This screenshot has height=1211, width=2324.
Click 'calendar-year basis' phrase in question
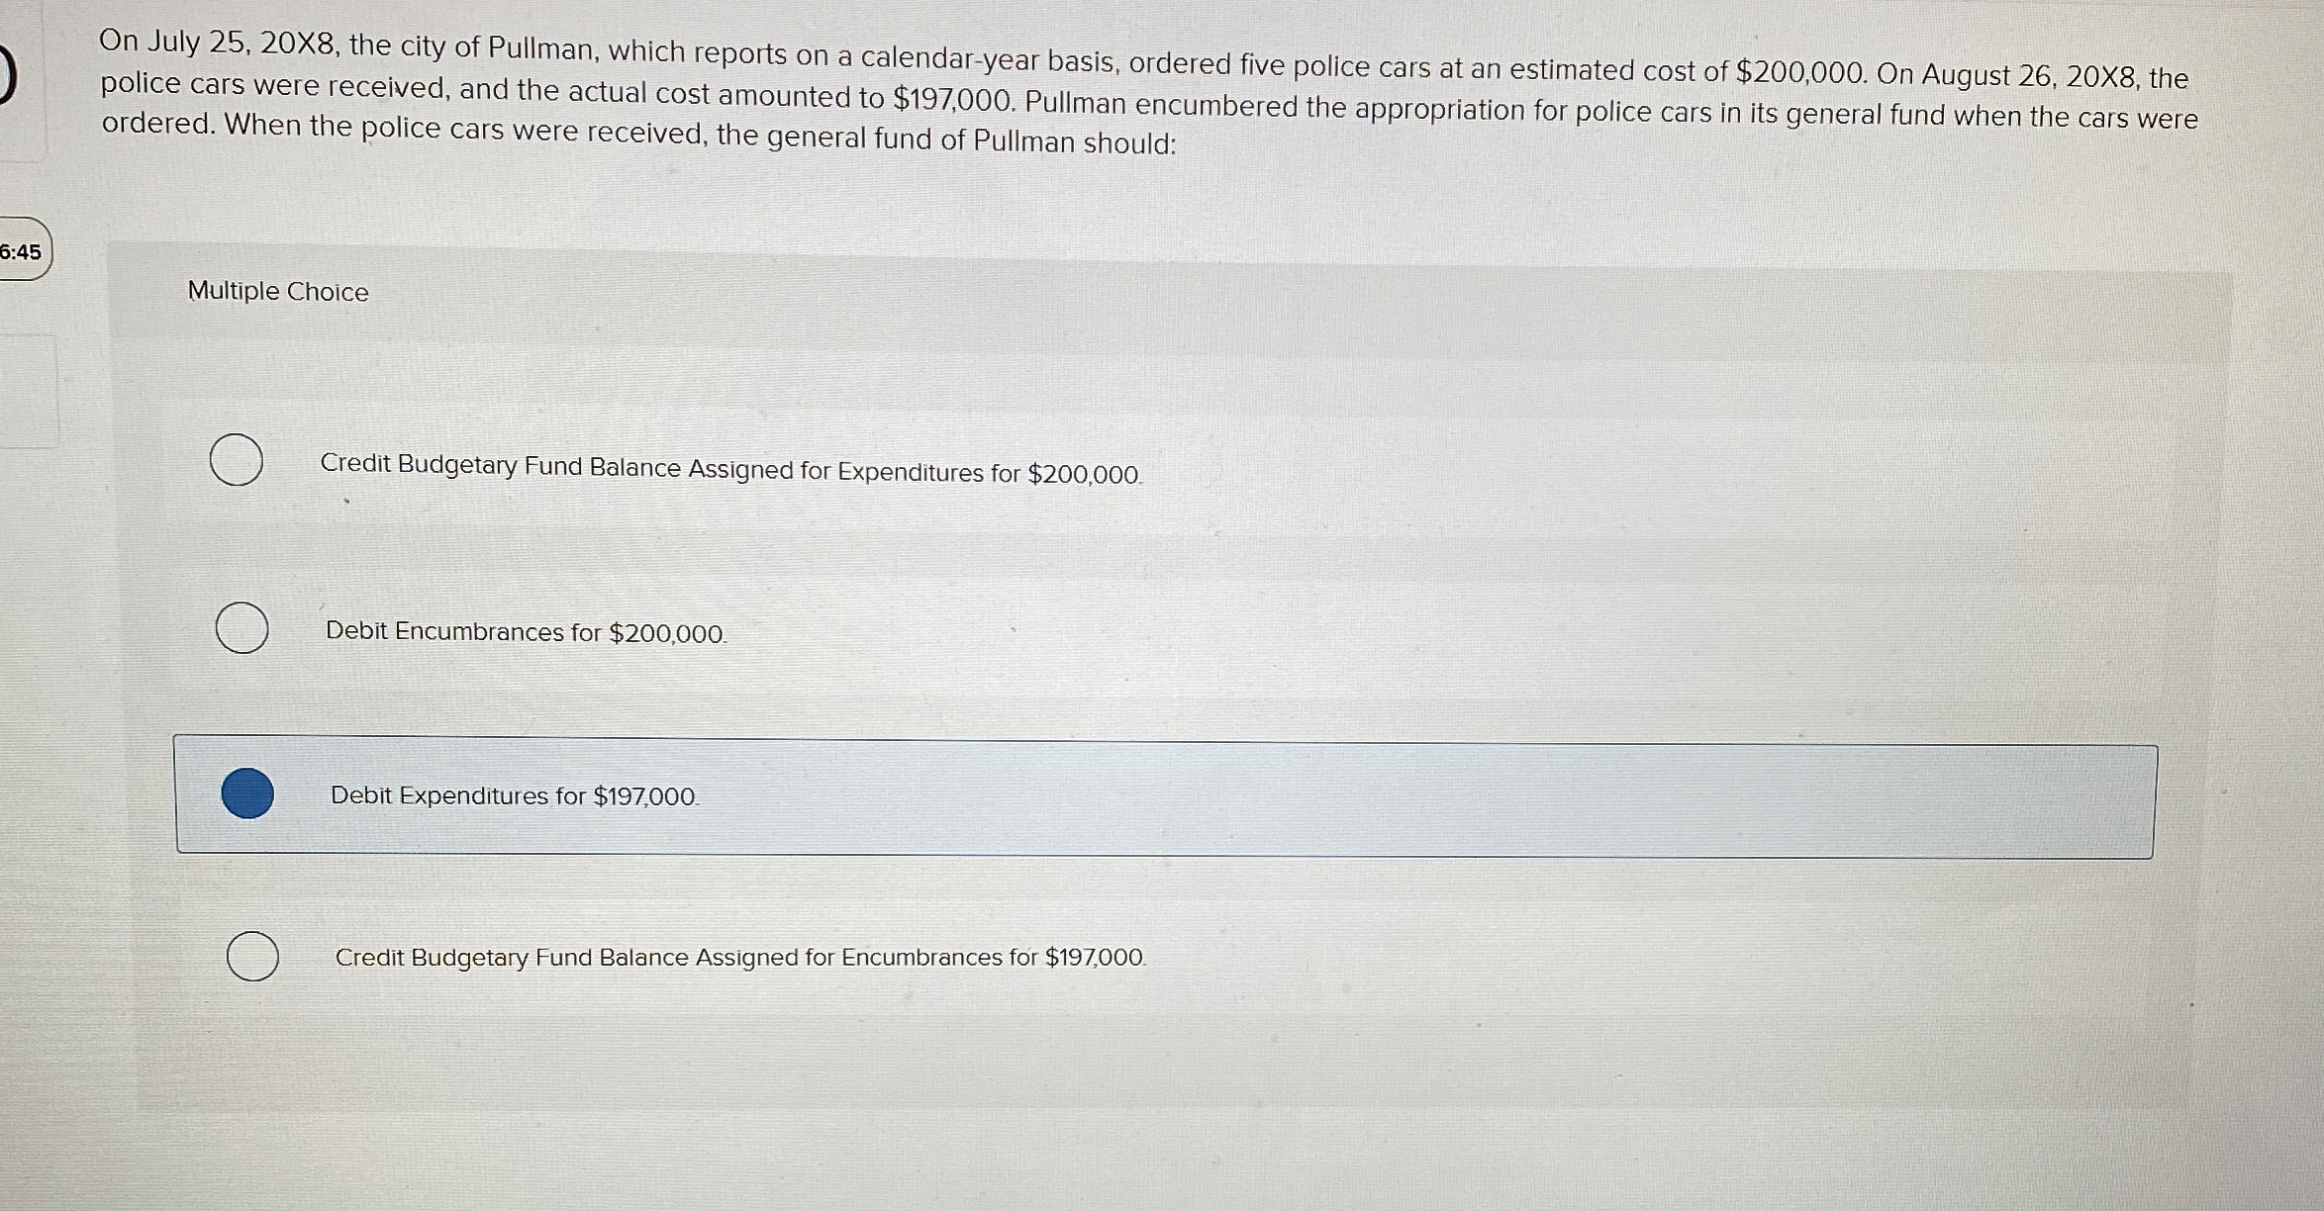click(990, 59)
